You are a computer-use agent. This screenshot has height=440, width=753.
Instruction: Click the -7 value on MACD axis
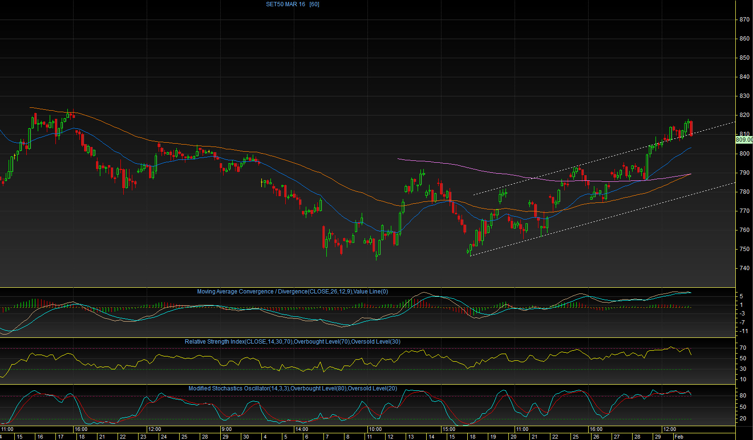tap(742, 323)
